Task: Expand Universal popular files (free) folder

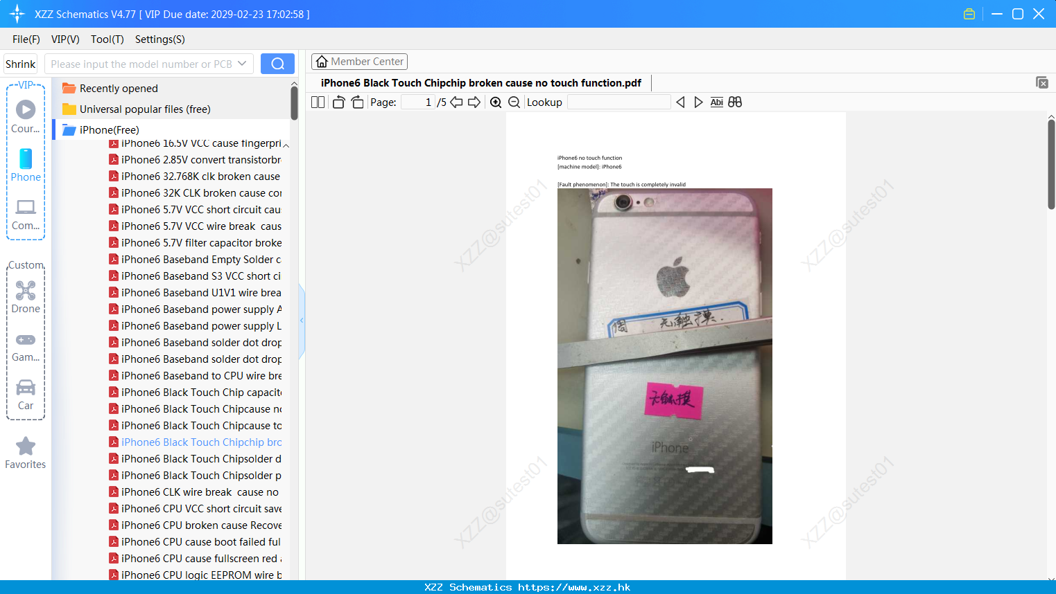Action: (145, 109)
